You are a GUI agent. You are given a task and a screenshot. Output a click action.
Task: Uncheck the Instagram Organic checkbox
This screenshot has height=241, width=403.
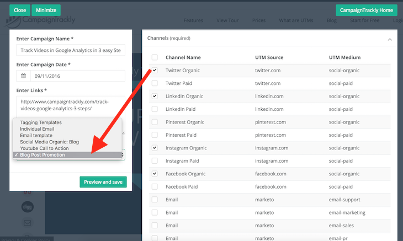155,148
